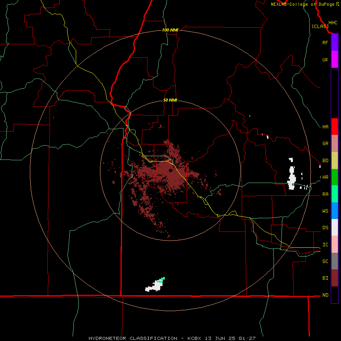The height and width of the screenshot is (341, 341).
Task: Click the black radar site dot at center
Action: pyautogui.click(x=170, y=170)
